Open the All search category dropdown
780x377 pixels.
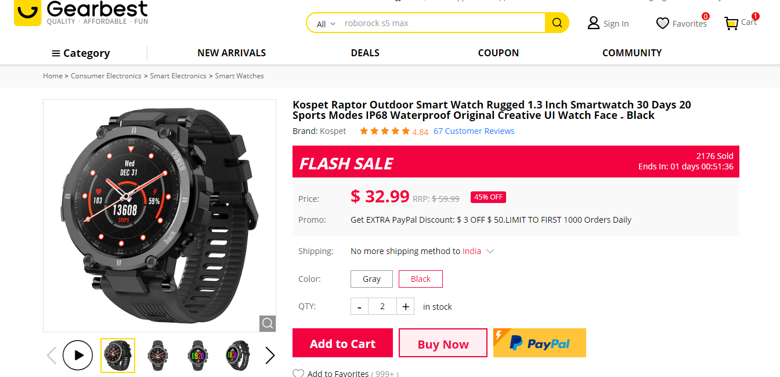323,23
